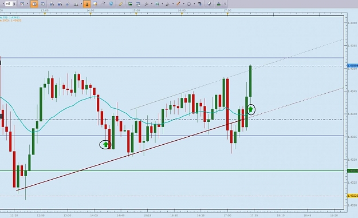
Task: Click the icon right of ellipse dropdown
Action: coord(200,3)
